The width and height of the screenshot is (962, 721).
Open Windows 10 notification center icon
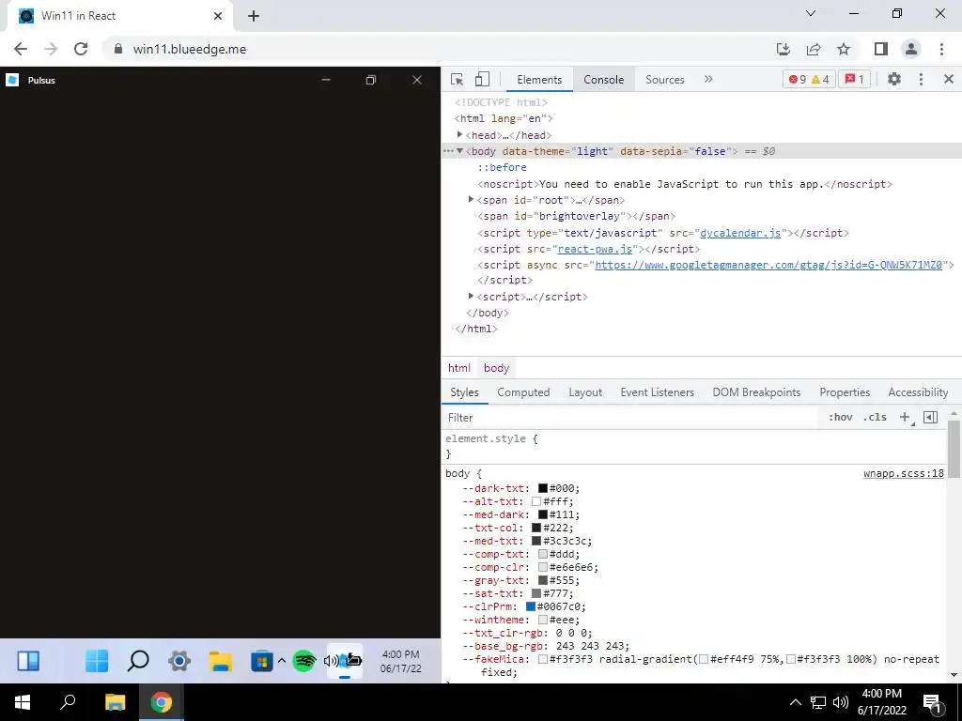pyautogui.click(x=932, y=702)
